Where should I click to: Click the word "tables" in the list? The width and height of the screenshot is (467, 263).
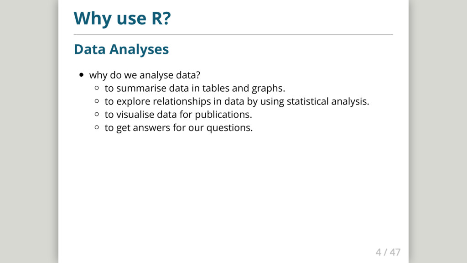[x=216, y=88]
